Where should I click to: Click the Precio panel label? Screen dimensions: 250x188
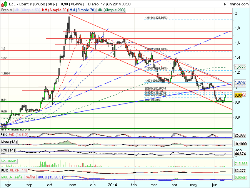[x=7, y=9]
